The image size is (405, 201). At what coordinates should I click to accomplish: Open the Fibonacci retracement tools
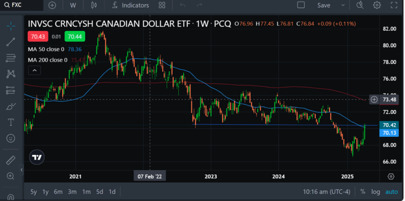pos(11,58)
